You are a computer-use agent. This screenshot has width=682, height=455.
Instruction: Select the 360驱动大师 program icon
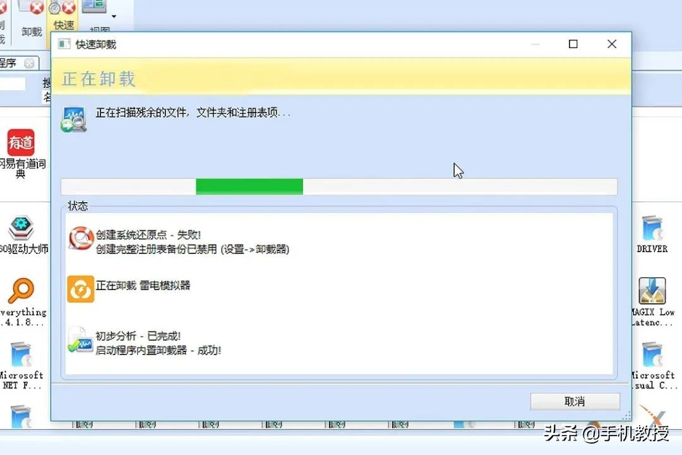click(21, 227)
